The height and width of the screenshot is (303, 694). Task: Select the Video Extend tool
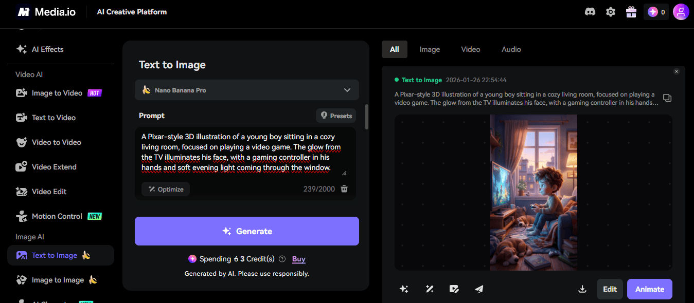click(54, 166)
